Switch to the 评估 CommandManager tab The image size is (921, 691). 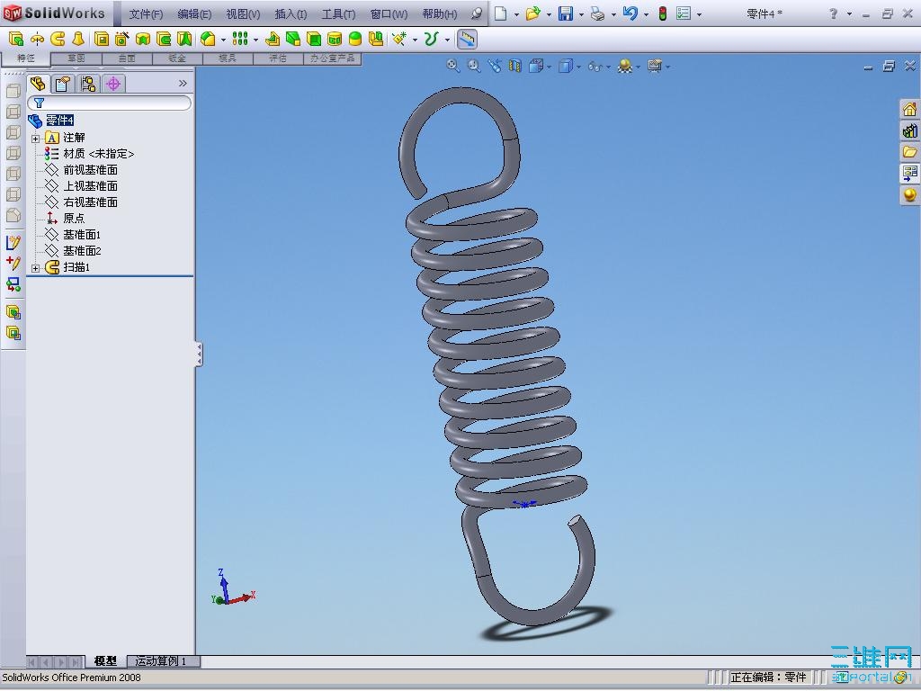278,58
